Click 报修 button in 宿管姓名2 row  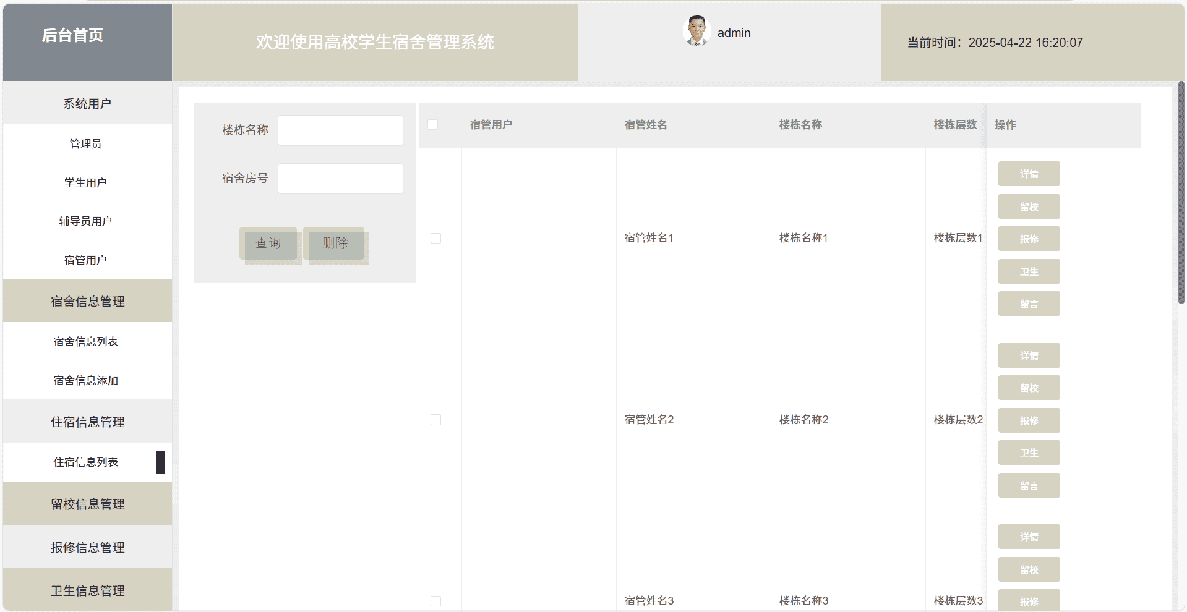tap(1029, 420)
